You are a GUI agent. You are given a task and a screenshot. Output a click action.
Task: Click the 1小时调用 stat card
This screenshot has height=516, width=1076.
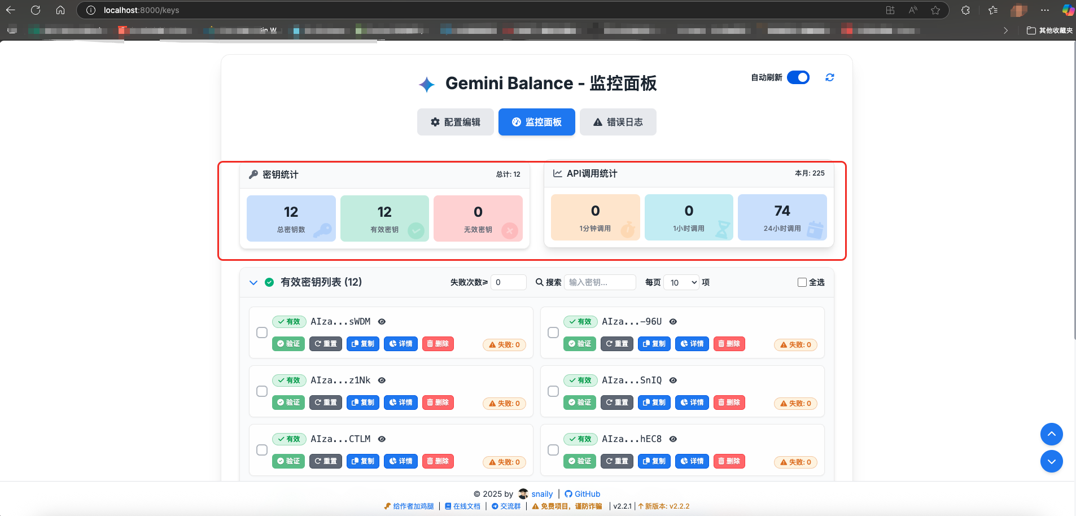coord(689,217)
